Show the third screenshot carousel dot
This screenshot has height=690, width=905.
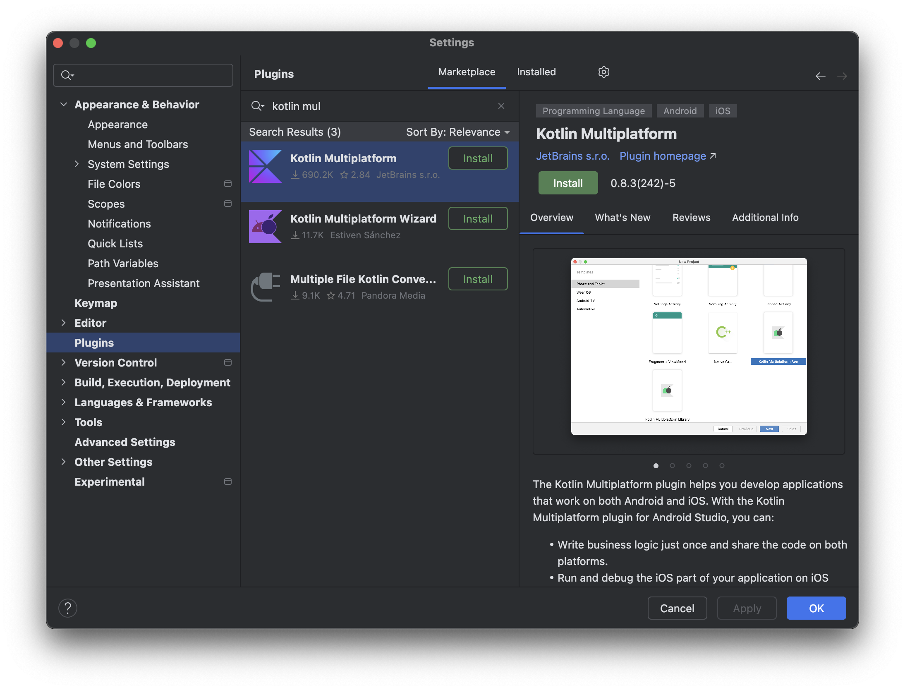pos(689,466)
